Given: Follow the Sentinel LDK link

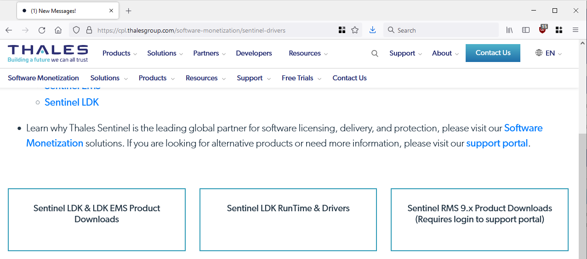Looking at the screenshot, I should click(x=72, y=102).
